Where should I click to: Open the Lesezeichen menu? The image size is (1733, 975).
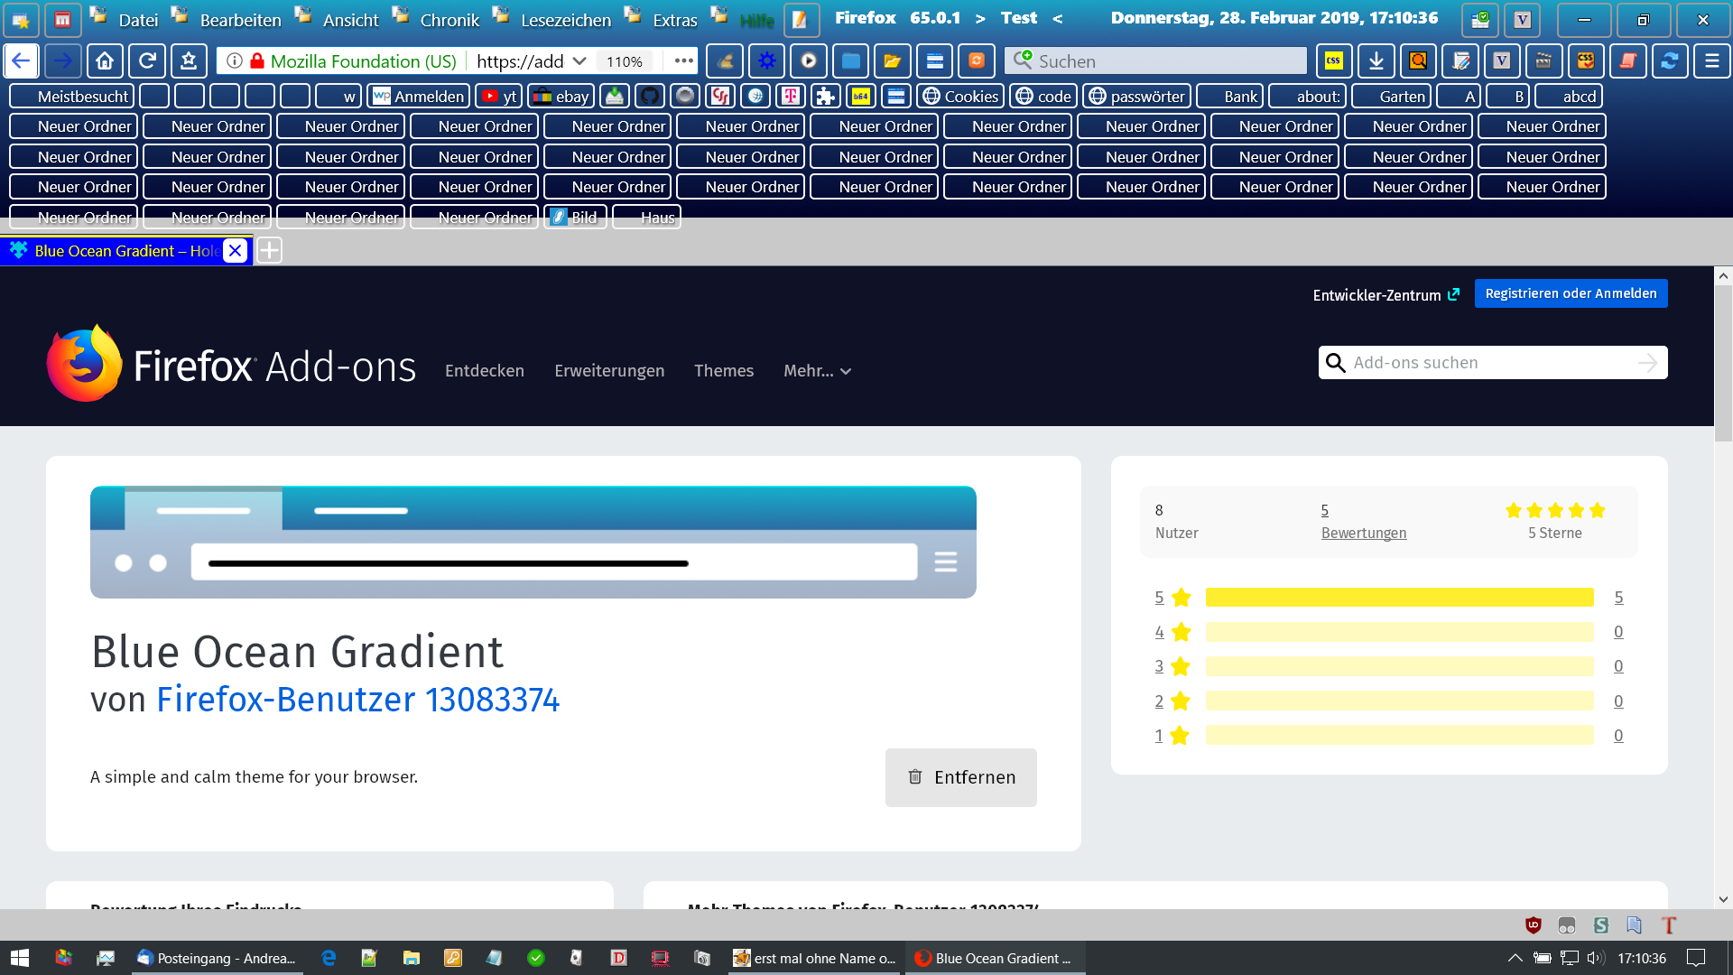point(565,20)
